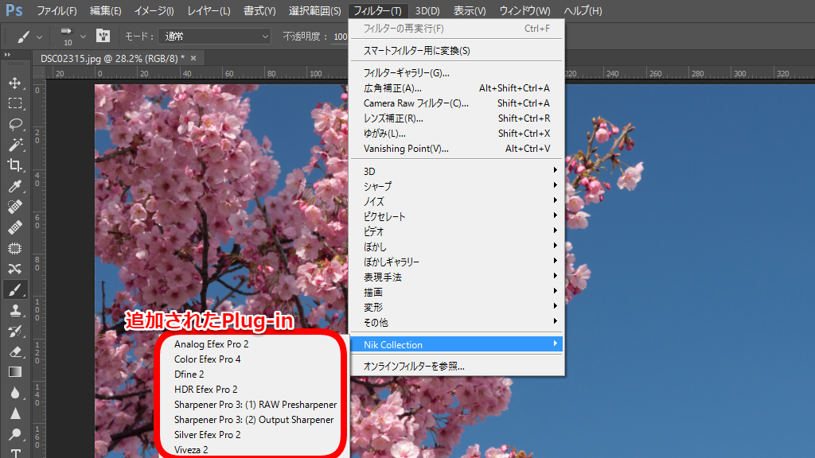Viewport: 815px width, 458px height.
Task: Select the Healing Brush tool
Action: coord(15,227)
